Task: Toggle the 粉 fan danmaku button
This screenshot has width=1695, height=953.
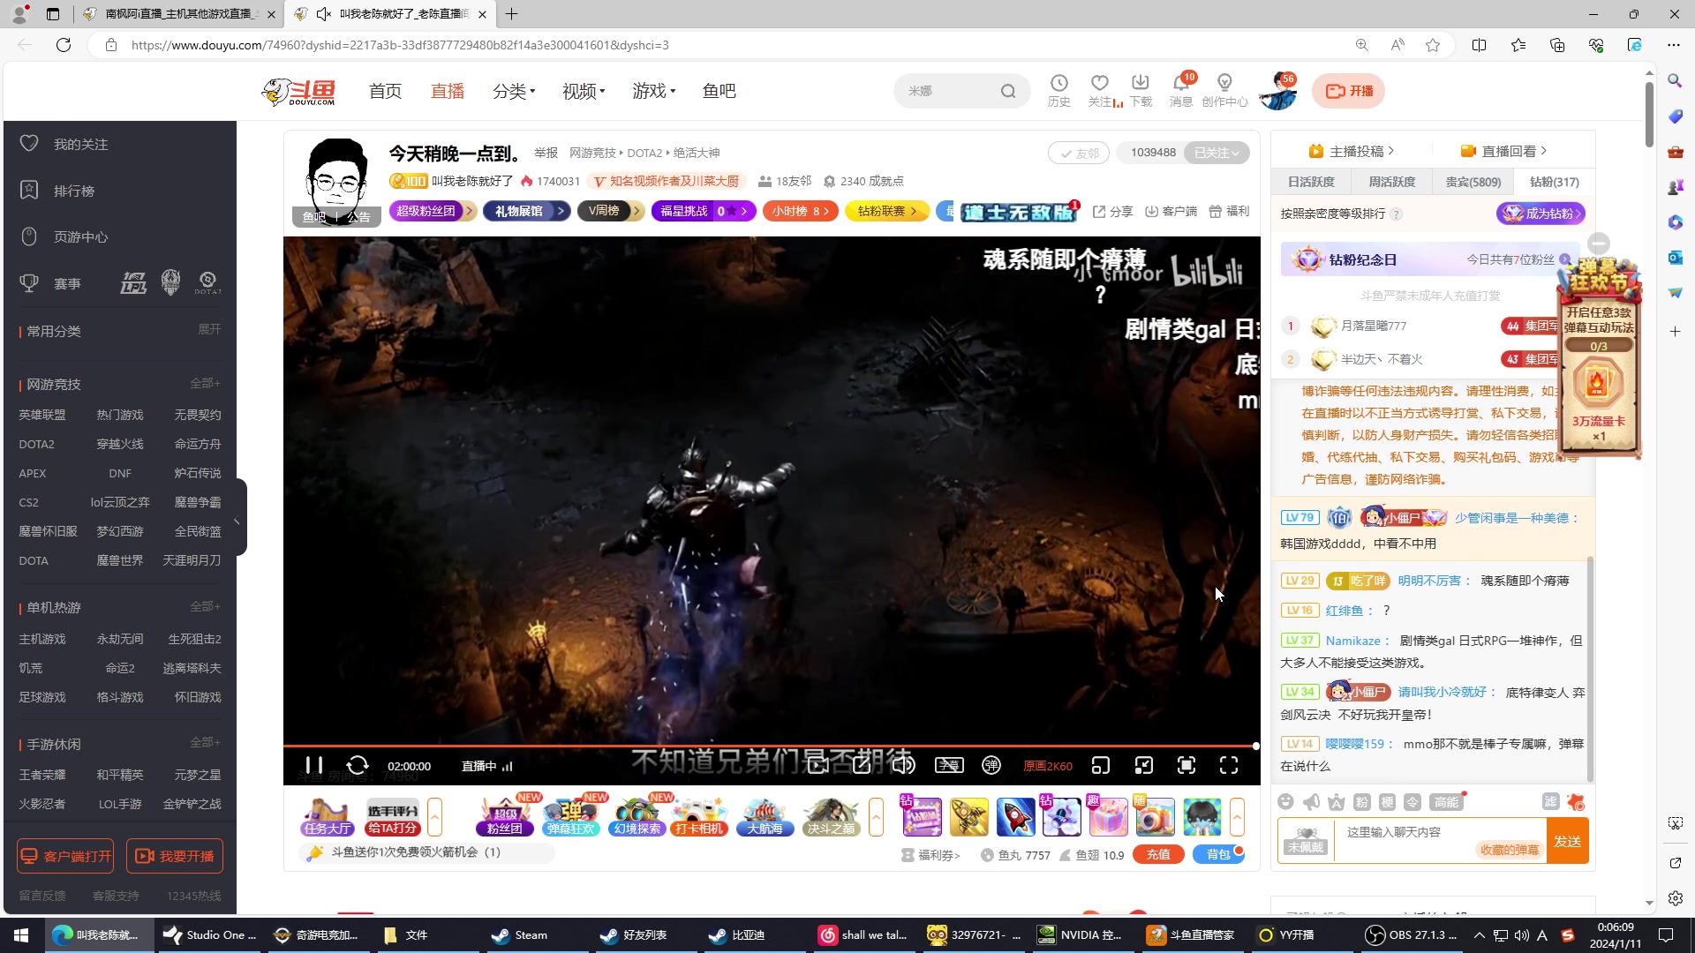Action: point(1362,801)
